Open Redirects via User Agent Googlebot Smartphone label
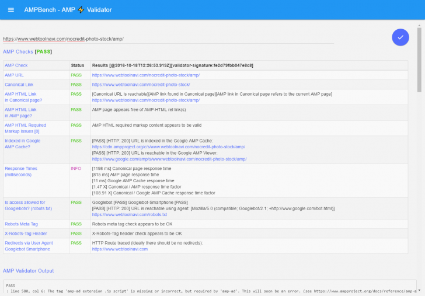The height and width of the screenshot is (296, 425). click(29, 246)
